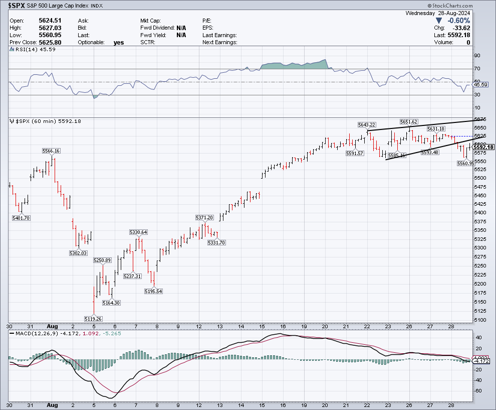The height and width of the screenshot is (410, 496).
Task: Click the 5250.89 price label
Action: 103,260
